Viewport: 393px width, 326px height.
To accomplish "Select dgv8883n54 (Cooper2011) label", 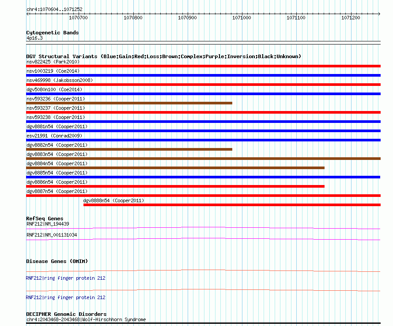I will tap(57, 154).
